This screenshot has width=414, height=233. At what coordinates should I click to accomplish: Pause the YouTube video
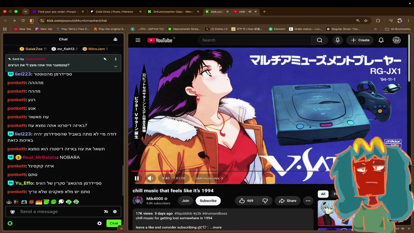pos(137,178)
